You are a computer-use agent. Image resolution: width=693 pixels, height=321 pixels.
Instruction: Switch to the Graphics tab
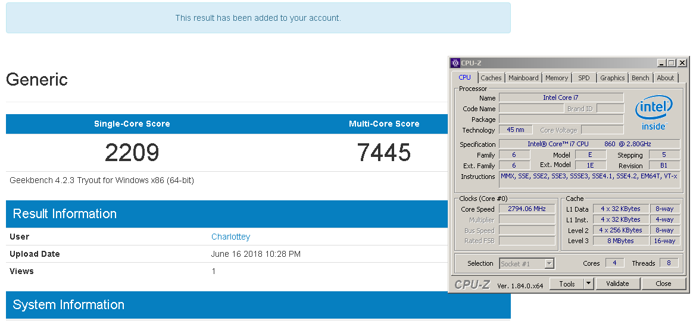(612, 78)
